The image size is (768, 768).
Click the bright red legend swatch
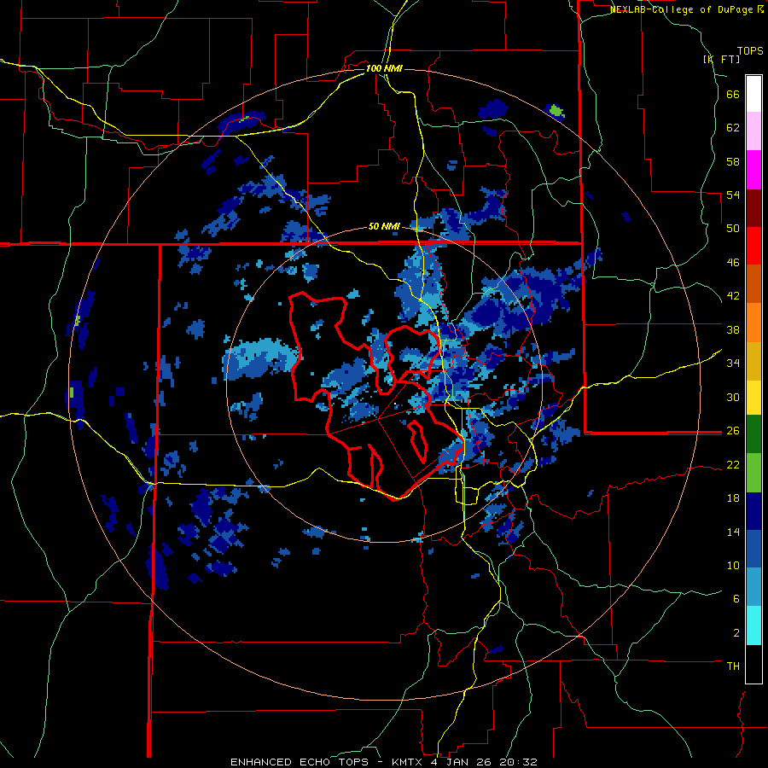click(753, 247)
